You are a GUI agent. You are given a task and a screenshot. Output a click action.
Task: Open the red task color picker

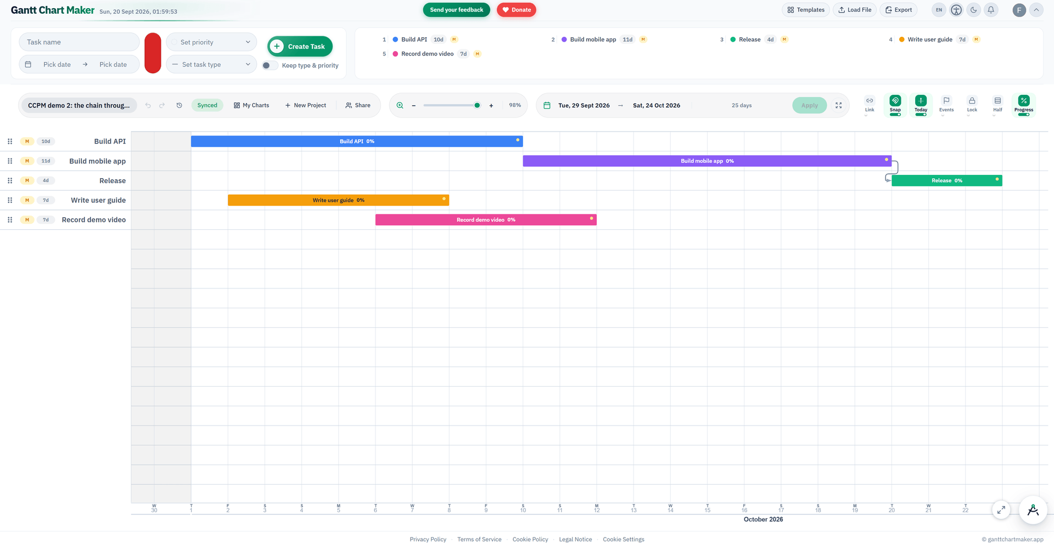(x=153, y=53)
